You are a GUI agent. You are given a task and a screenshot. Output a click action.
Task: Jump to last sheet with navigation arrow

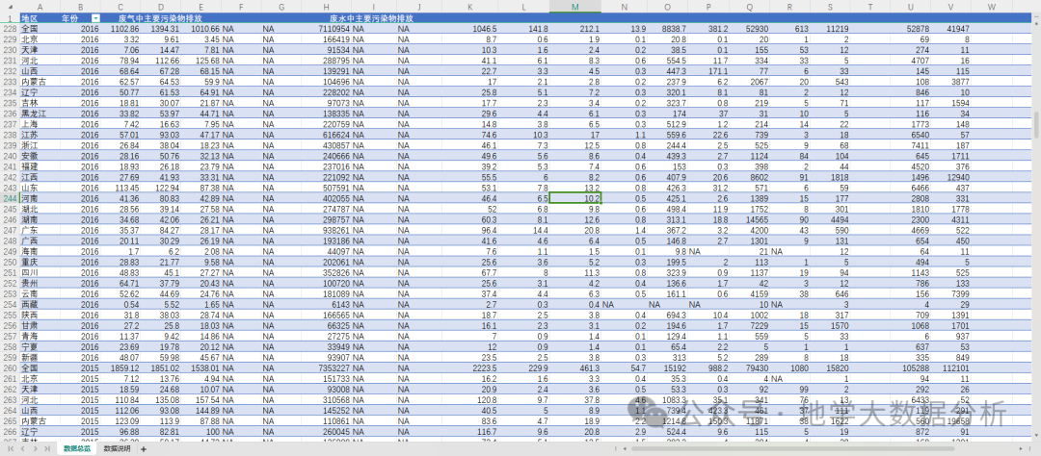(x=46, y=448)
